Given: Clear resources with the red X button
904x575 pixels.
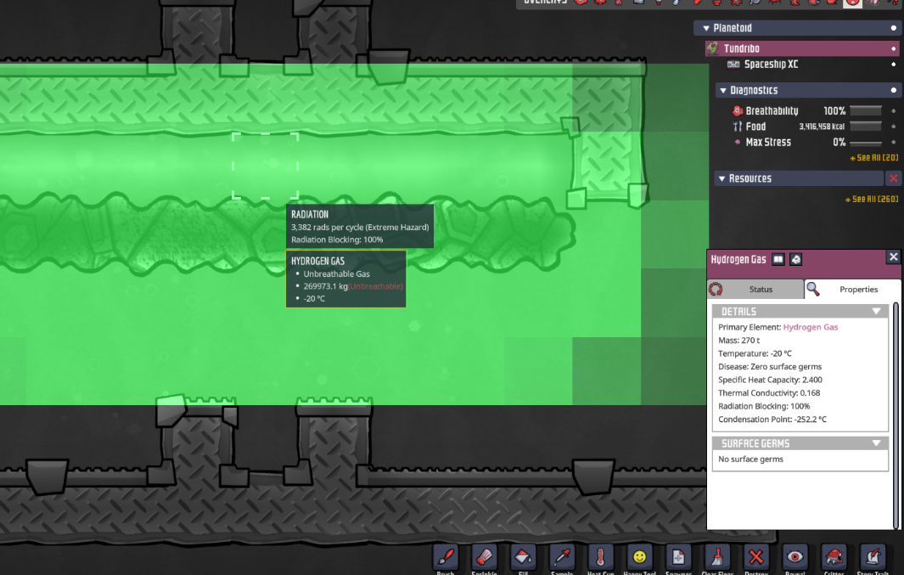Looking at the screenshot, I should [893, 178].
